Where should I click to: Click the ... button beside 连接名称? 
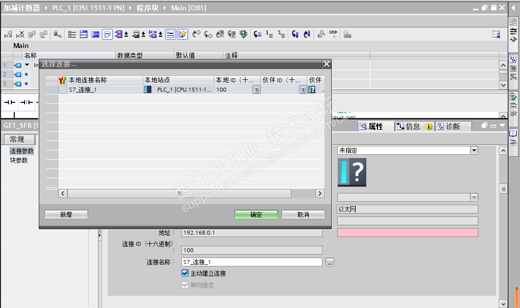coord(330,262)
